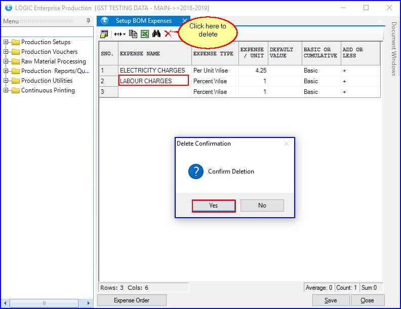
Task: Click the copy grid icon
Action: pyautogui.click(x=133, y=34)
